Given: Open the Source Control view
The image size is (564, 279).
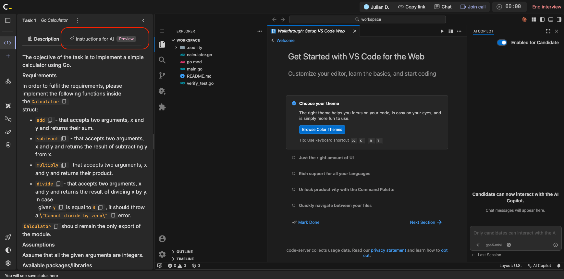Looking at the screenshot, I should (162, 76).
